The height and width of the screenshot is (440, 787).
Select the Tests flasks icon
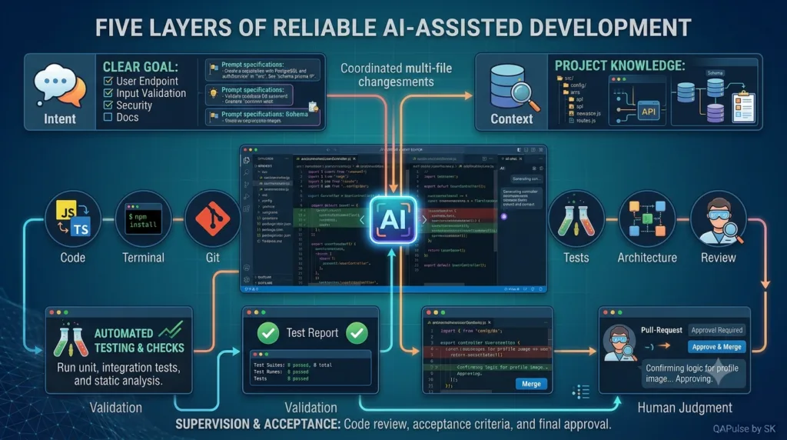coord(576,219)
